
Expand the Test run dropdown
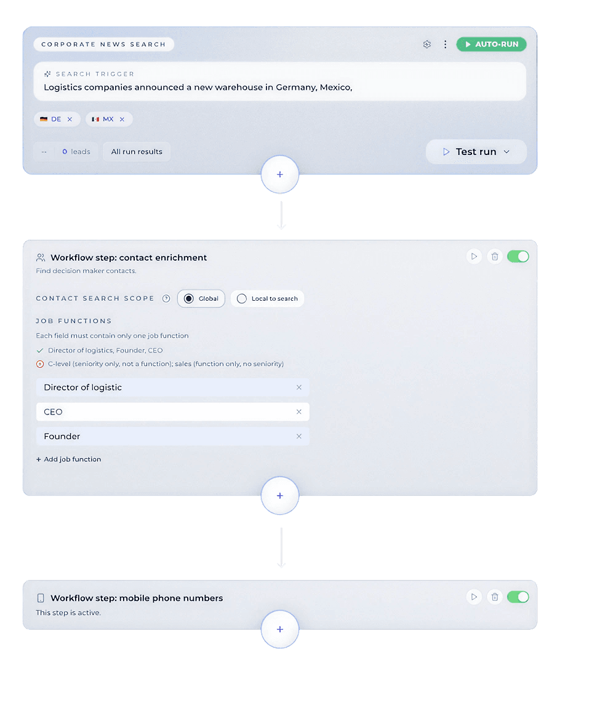pos(507,152)
